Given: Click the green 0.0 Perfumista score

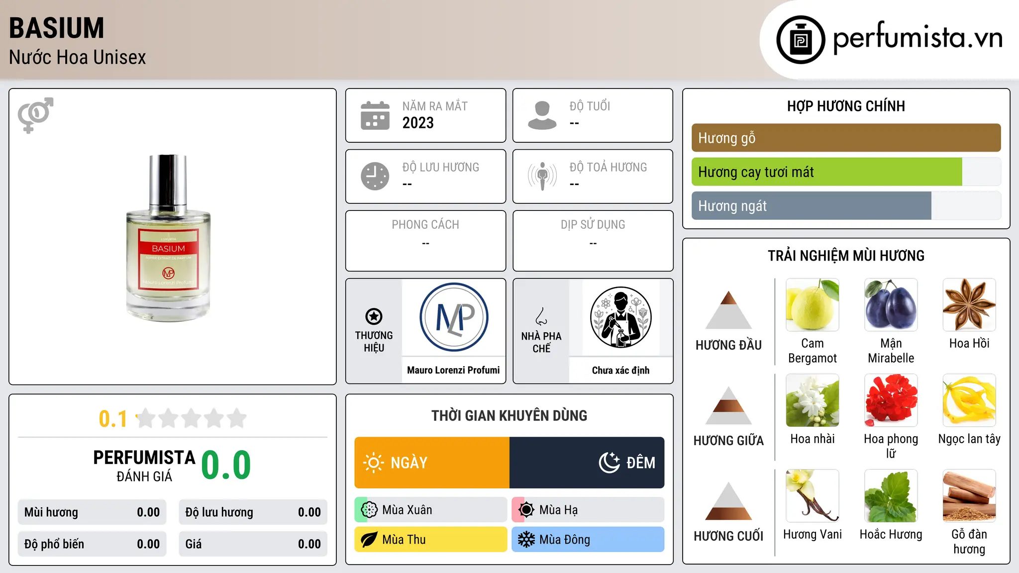Looking at the screenshot, I should (226, 465).
